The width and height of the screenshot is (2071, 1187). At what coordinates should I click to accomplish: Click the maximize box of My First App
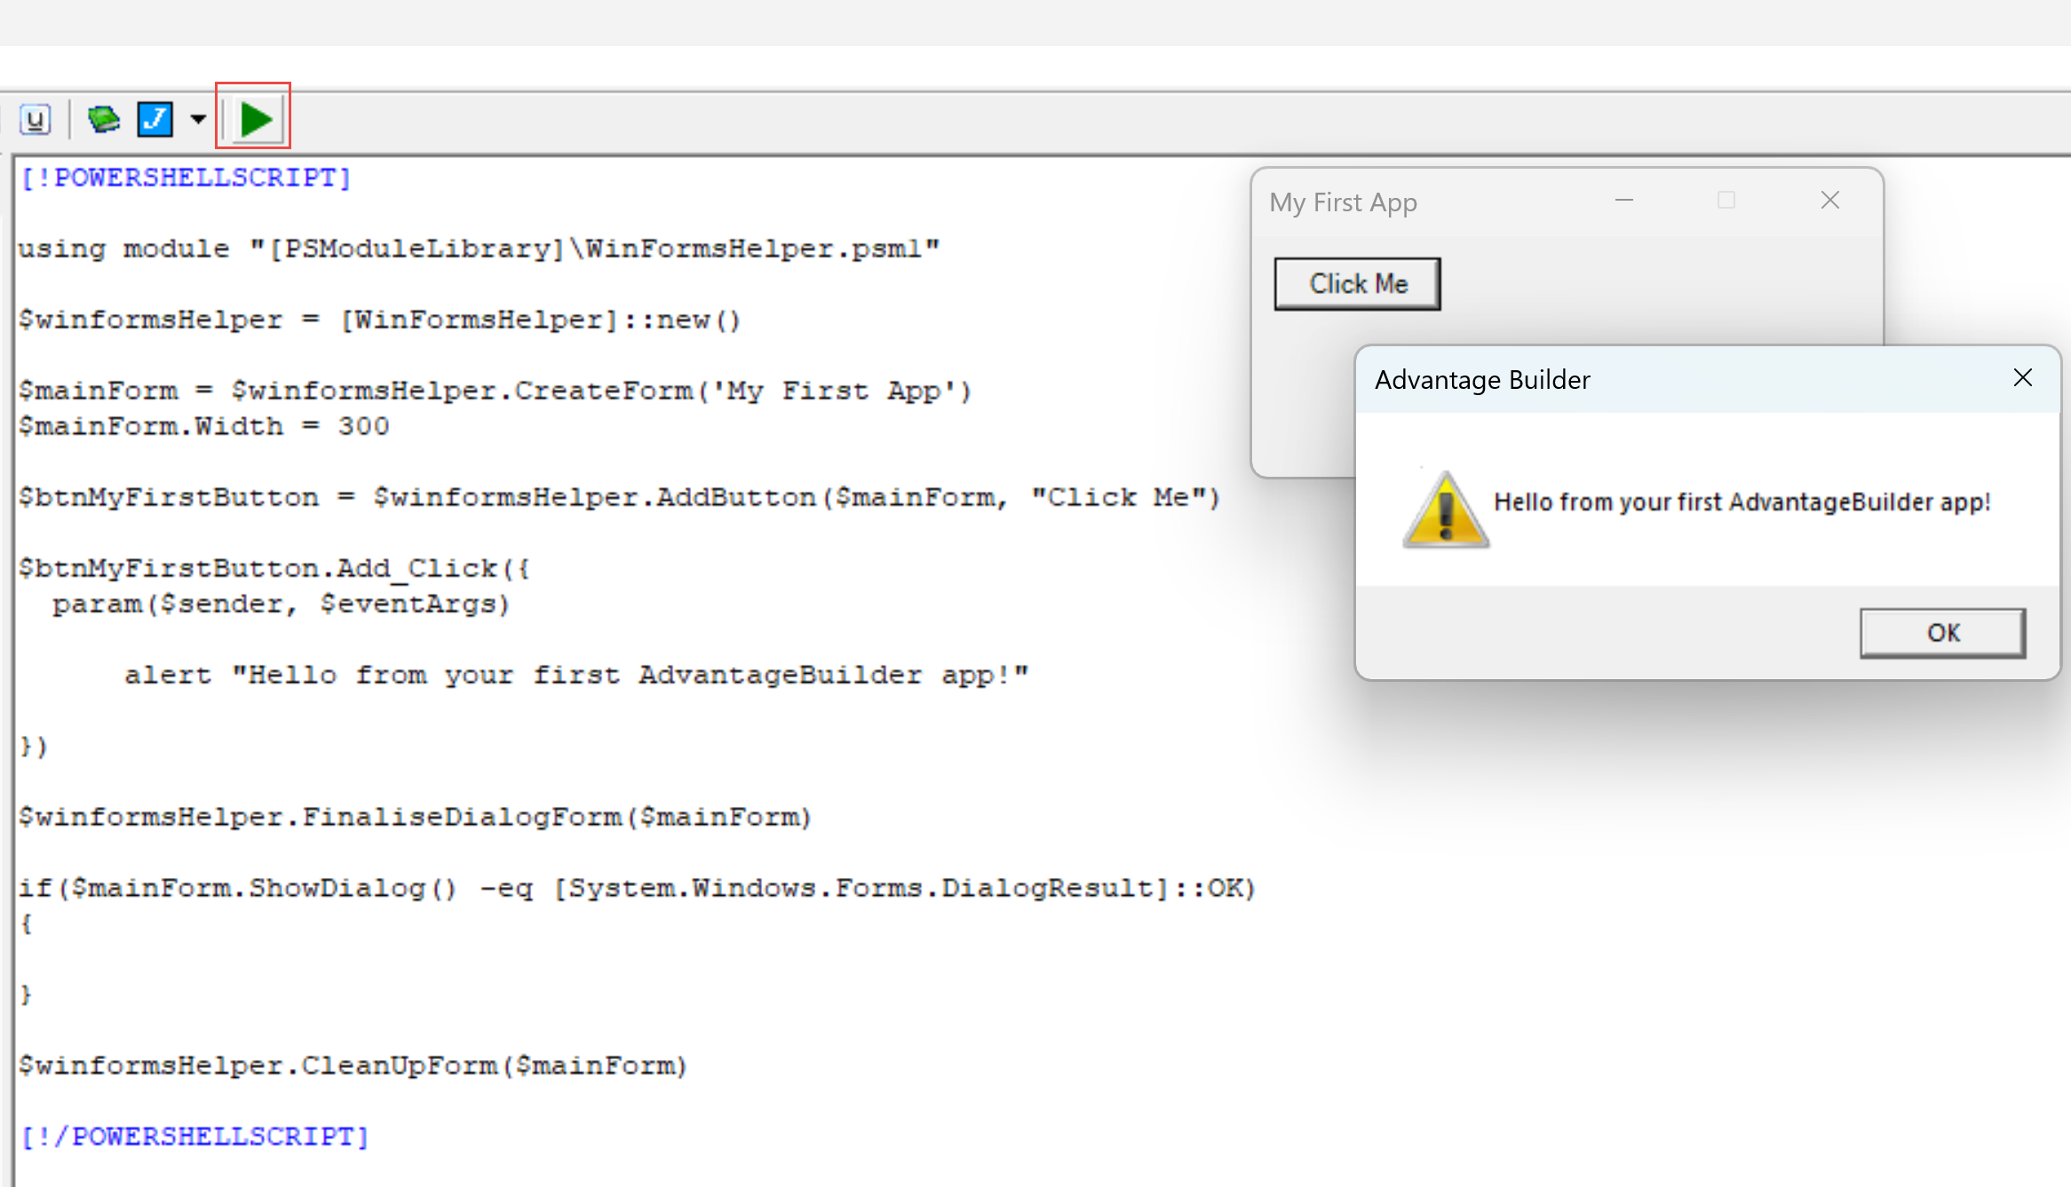[x=1726, y=201]
